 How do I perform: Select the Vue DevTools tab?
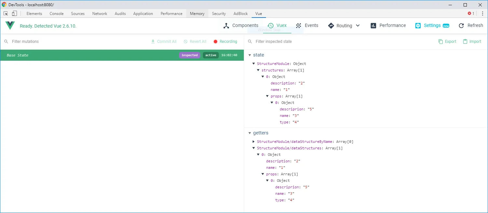click(258, 14)
